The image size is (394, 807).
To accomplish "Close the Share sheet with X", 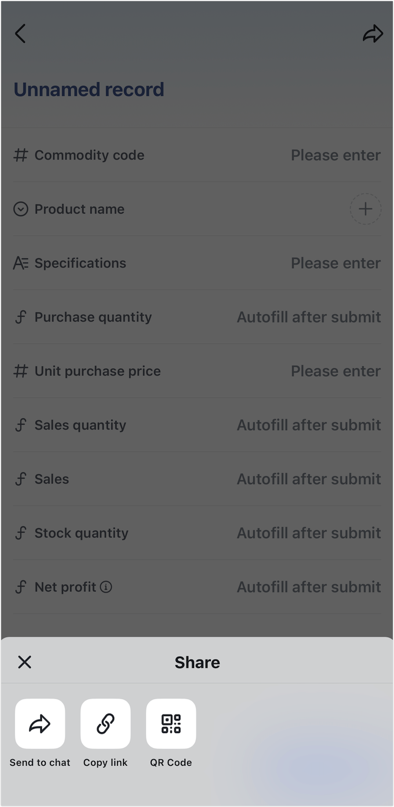I will (x=24, y=662).
